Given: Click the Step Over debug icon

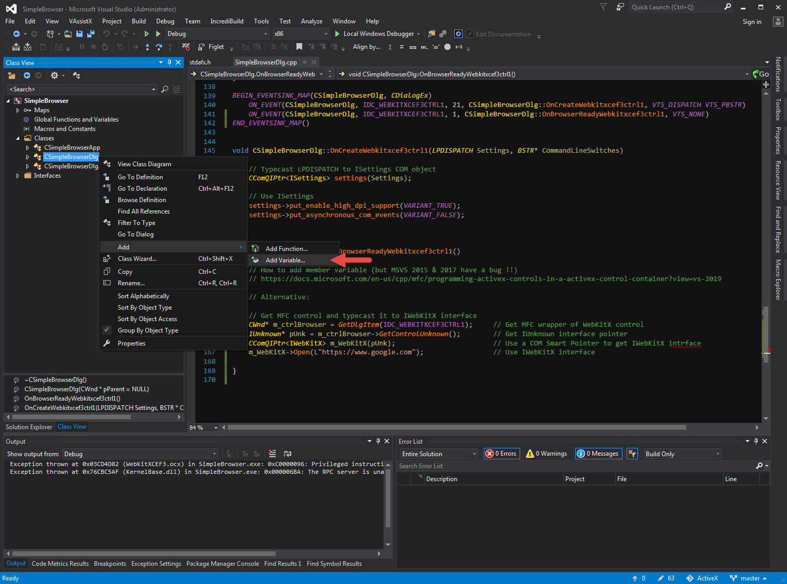Looking at the screenshot, I should tap(159, 47).
